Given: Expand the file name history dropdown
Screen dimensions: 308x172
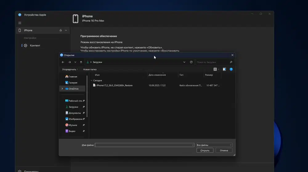Looking at the screenshot, I should coord(192,145).
